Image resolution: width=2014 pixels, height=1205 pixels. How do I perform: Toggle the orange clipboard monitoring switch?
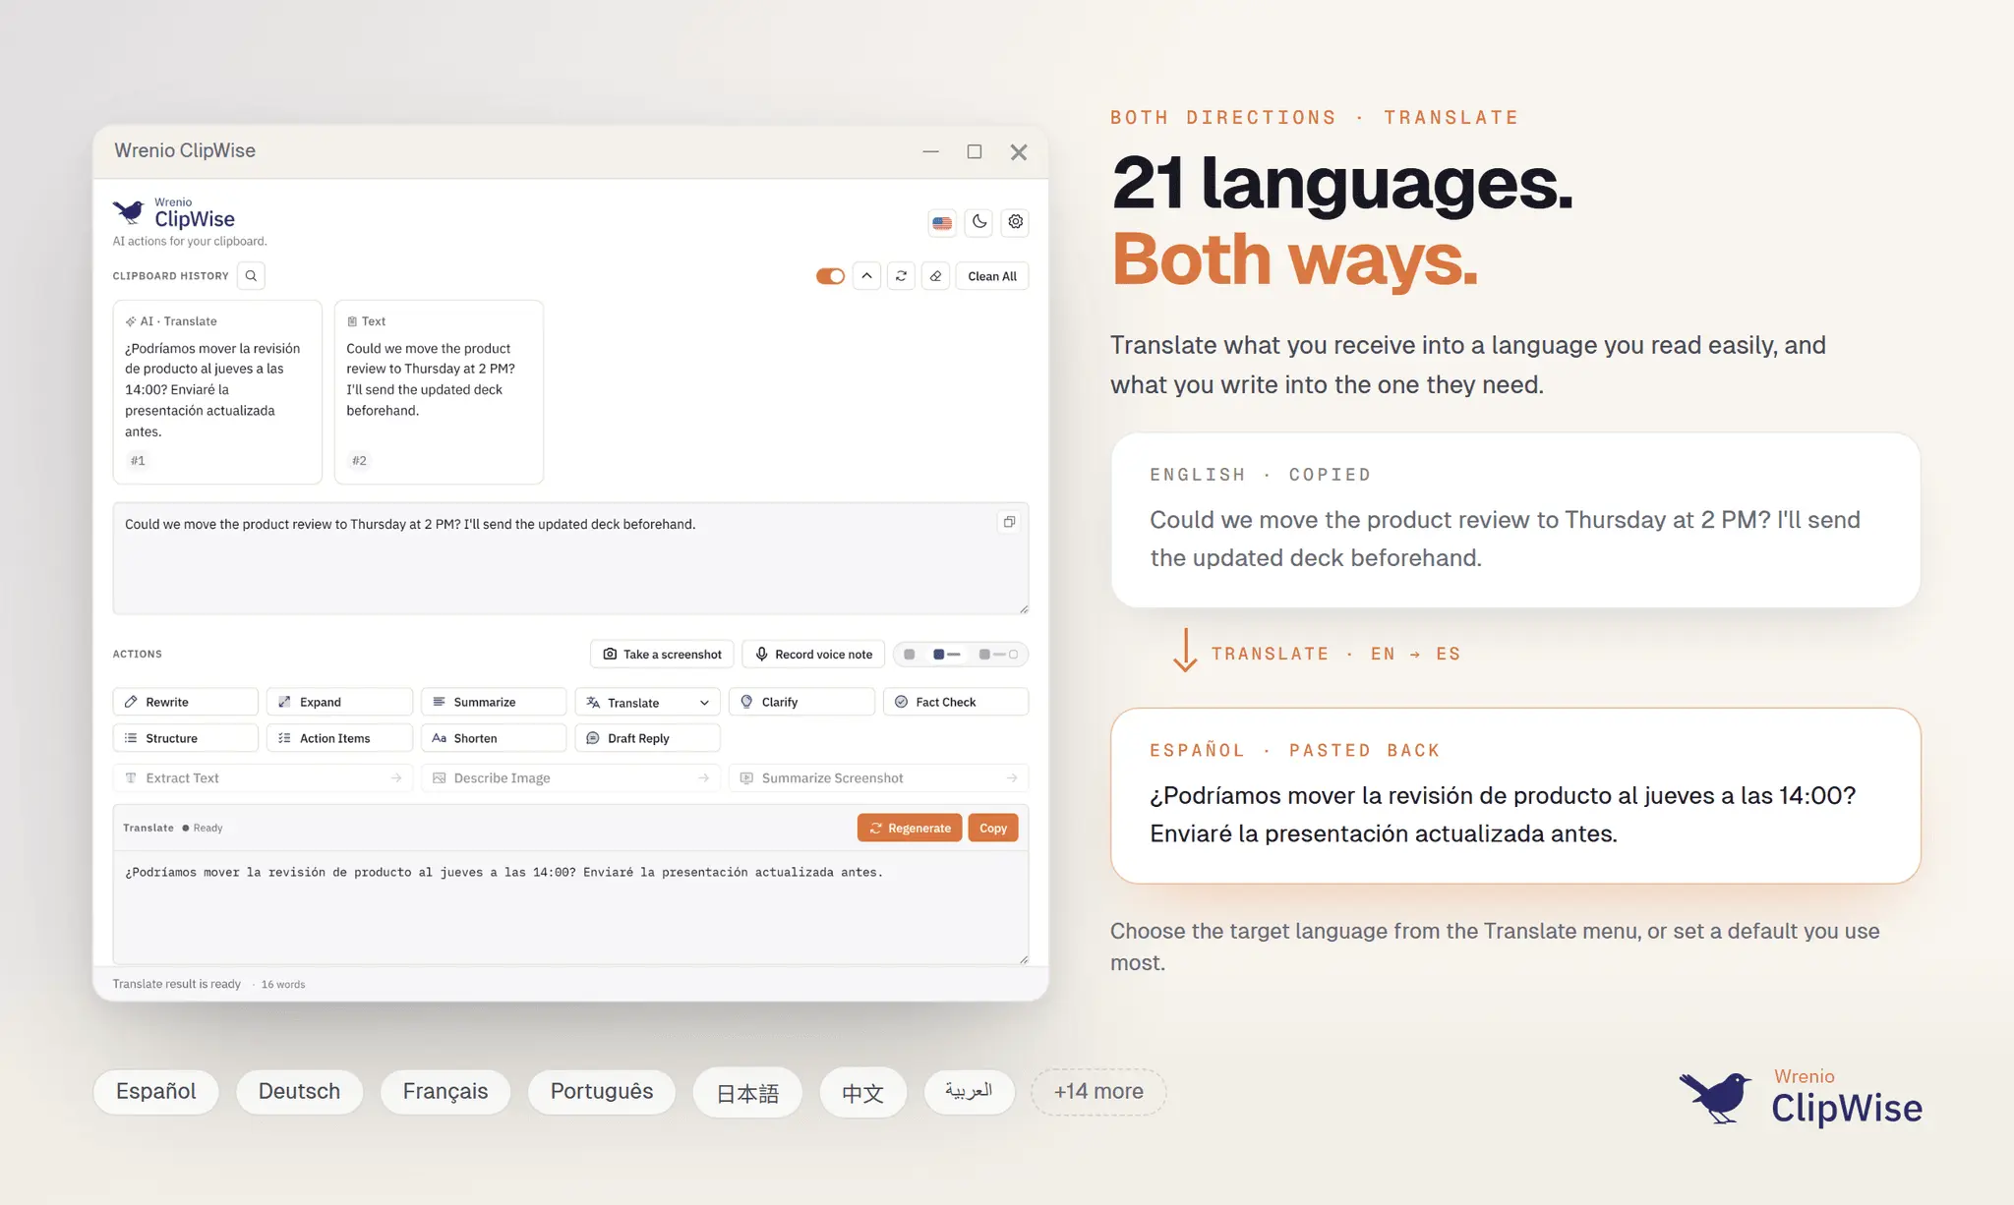pyautogui.click(x=830, y=276)
